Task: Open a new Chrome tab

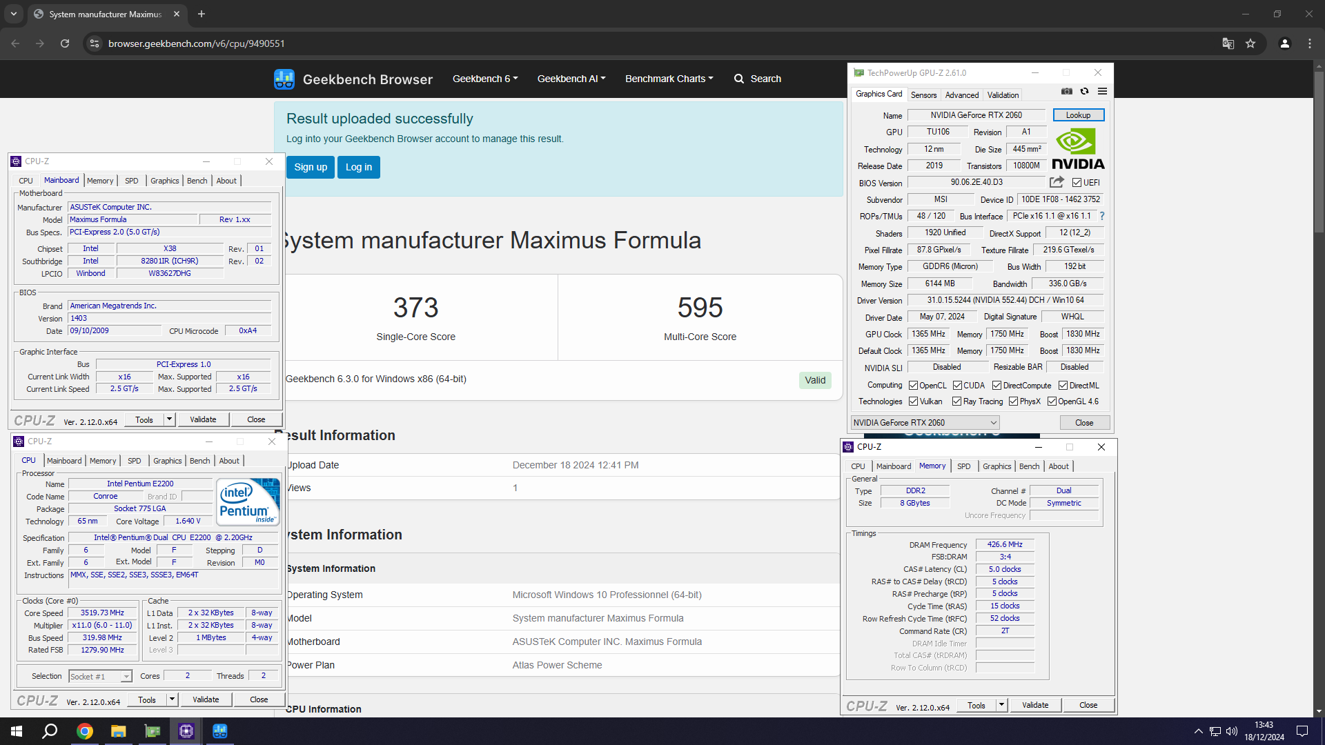Action: (202, 14)
